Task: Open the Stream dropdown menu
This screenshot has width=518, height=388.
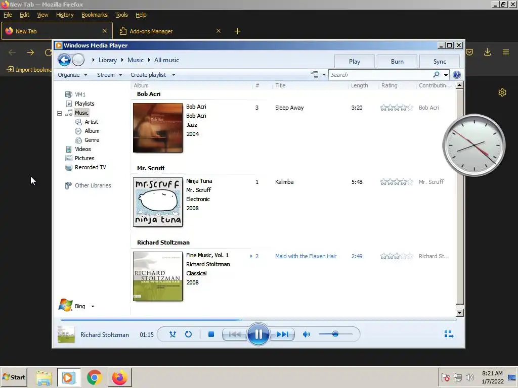Action: (x=109, y=75)
